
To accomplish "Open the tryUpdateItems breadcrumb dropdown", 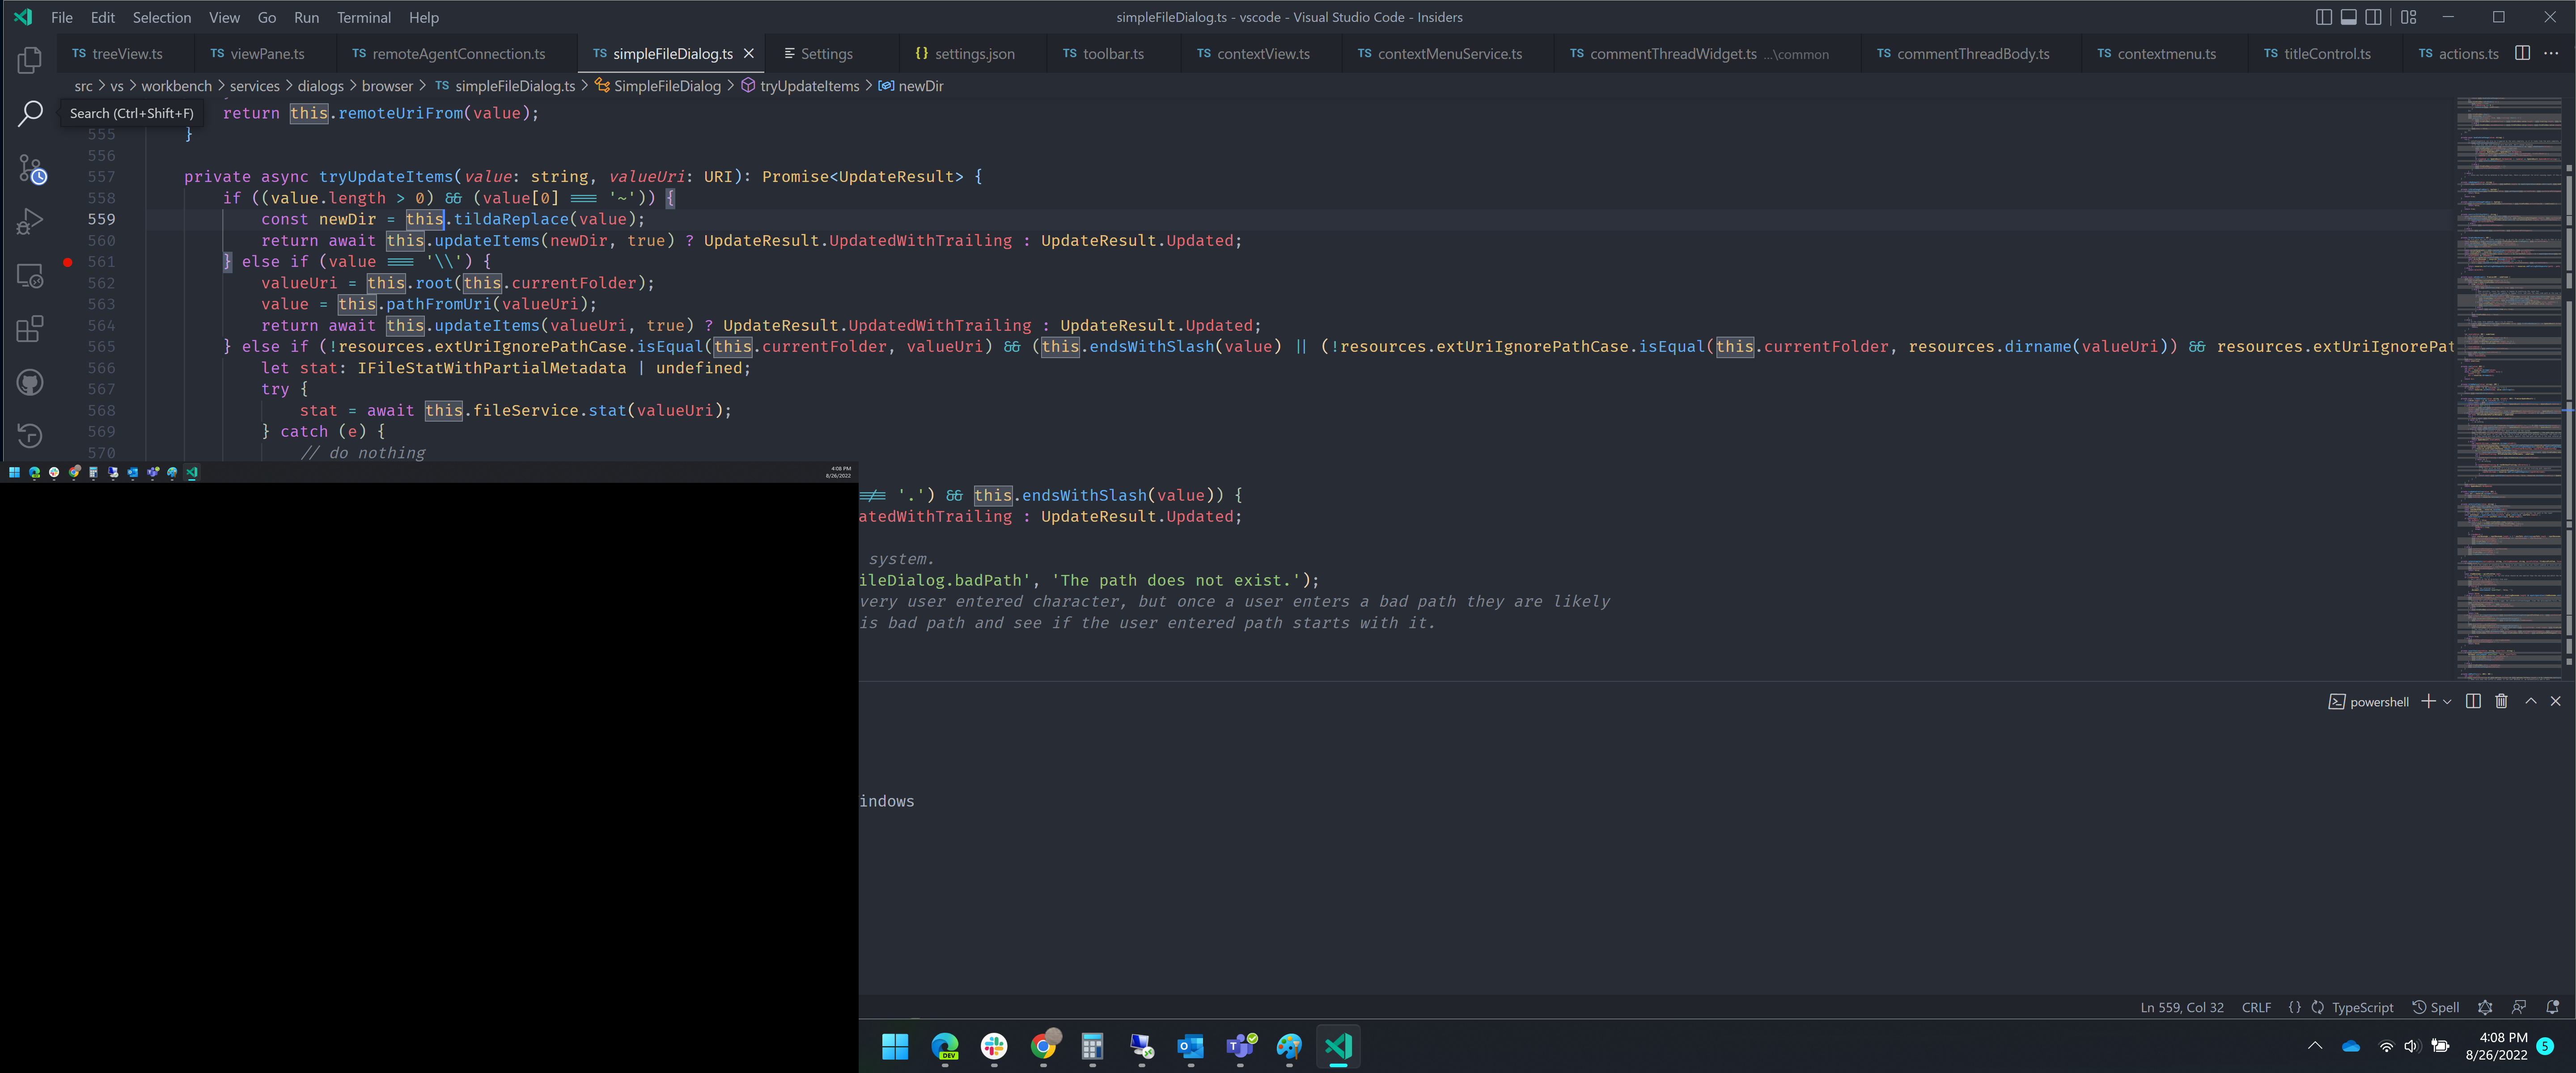I will (x=799, y=86).
